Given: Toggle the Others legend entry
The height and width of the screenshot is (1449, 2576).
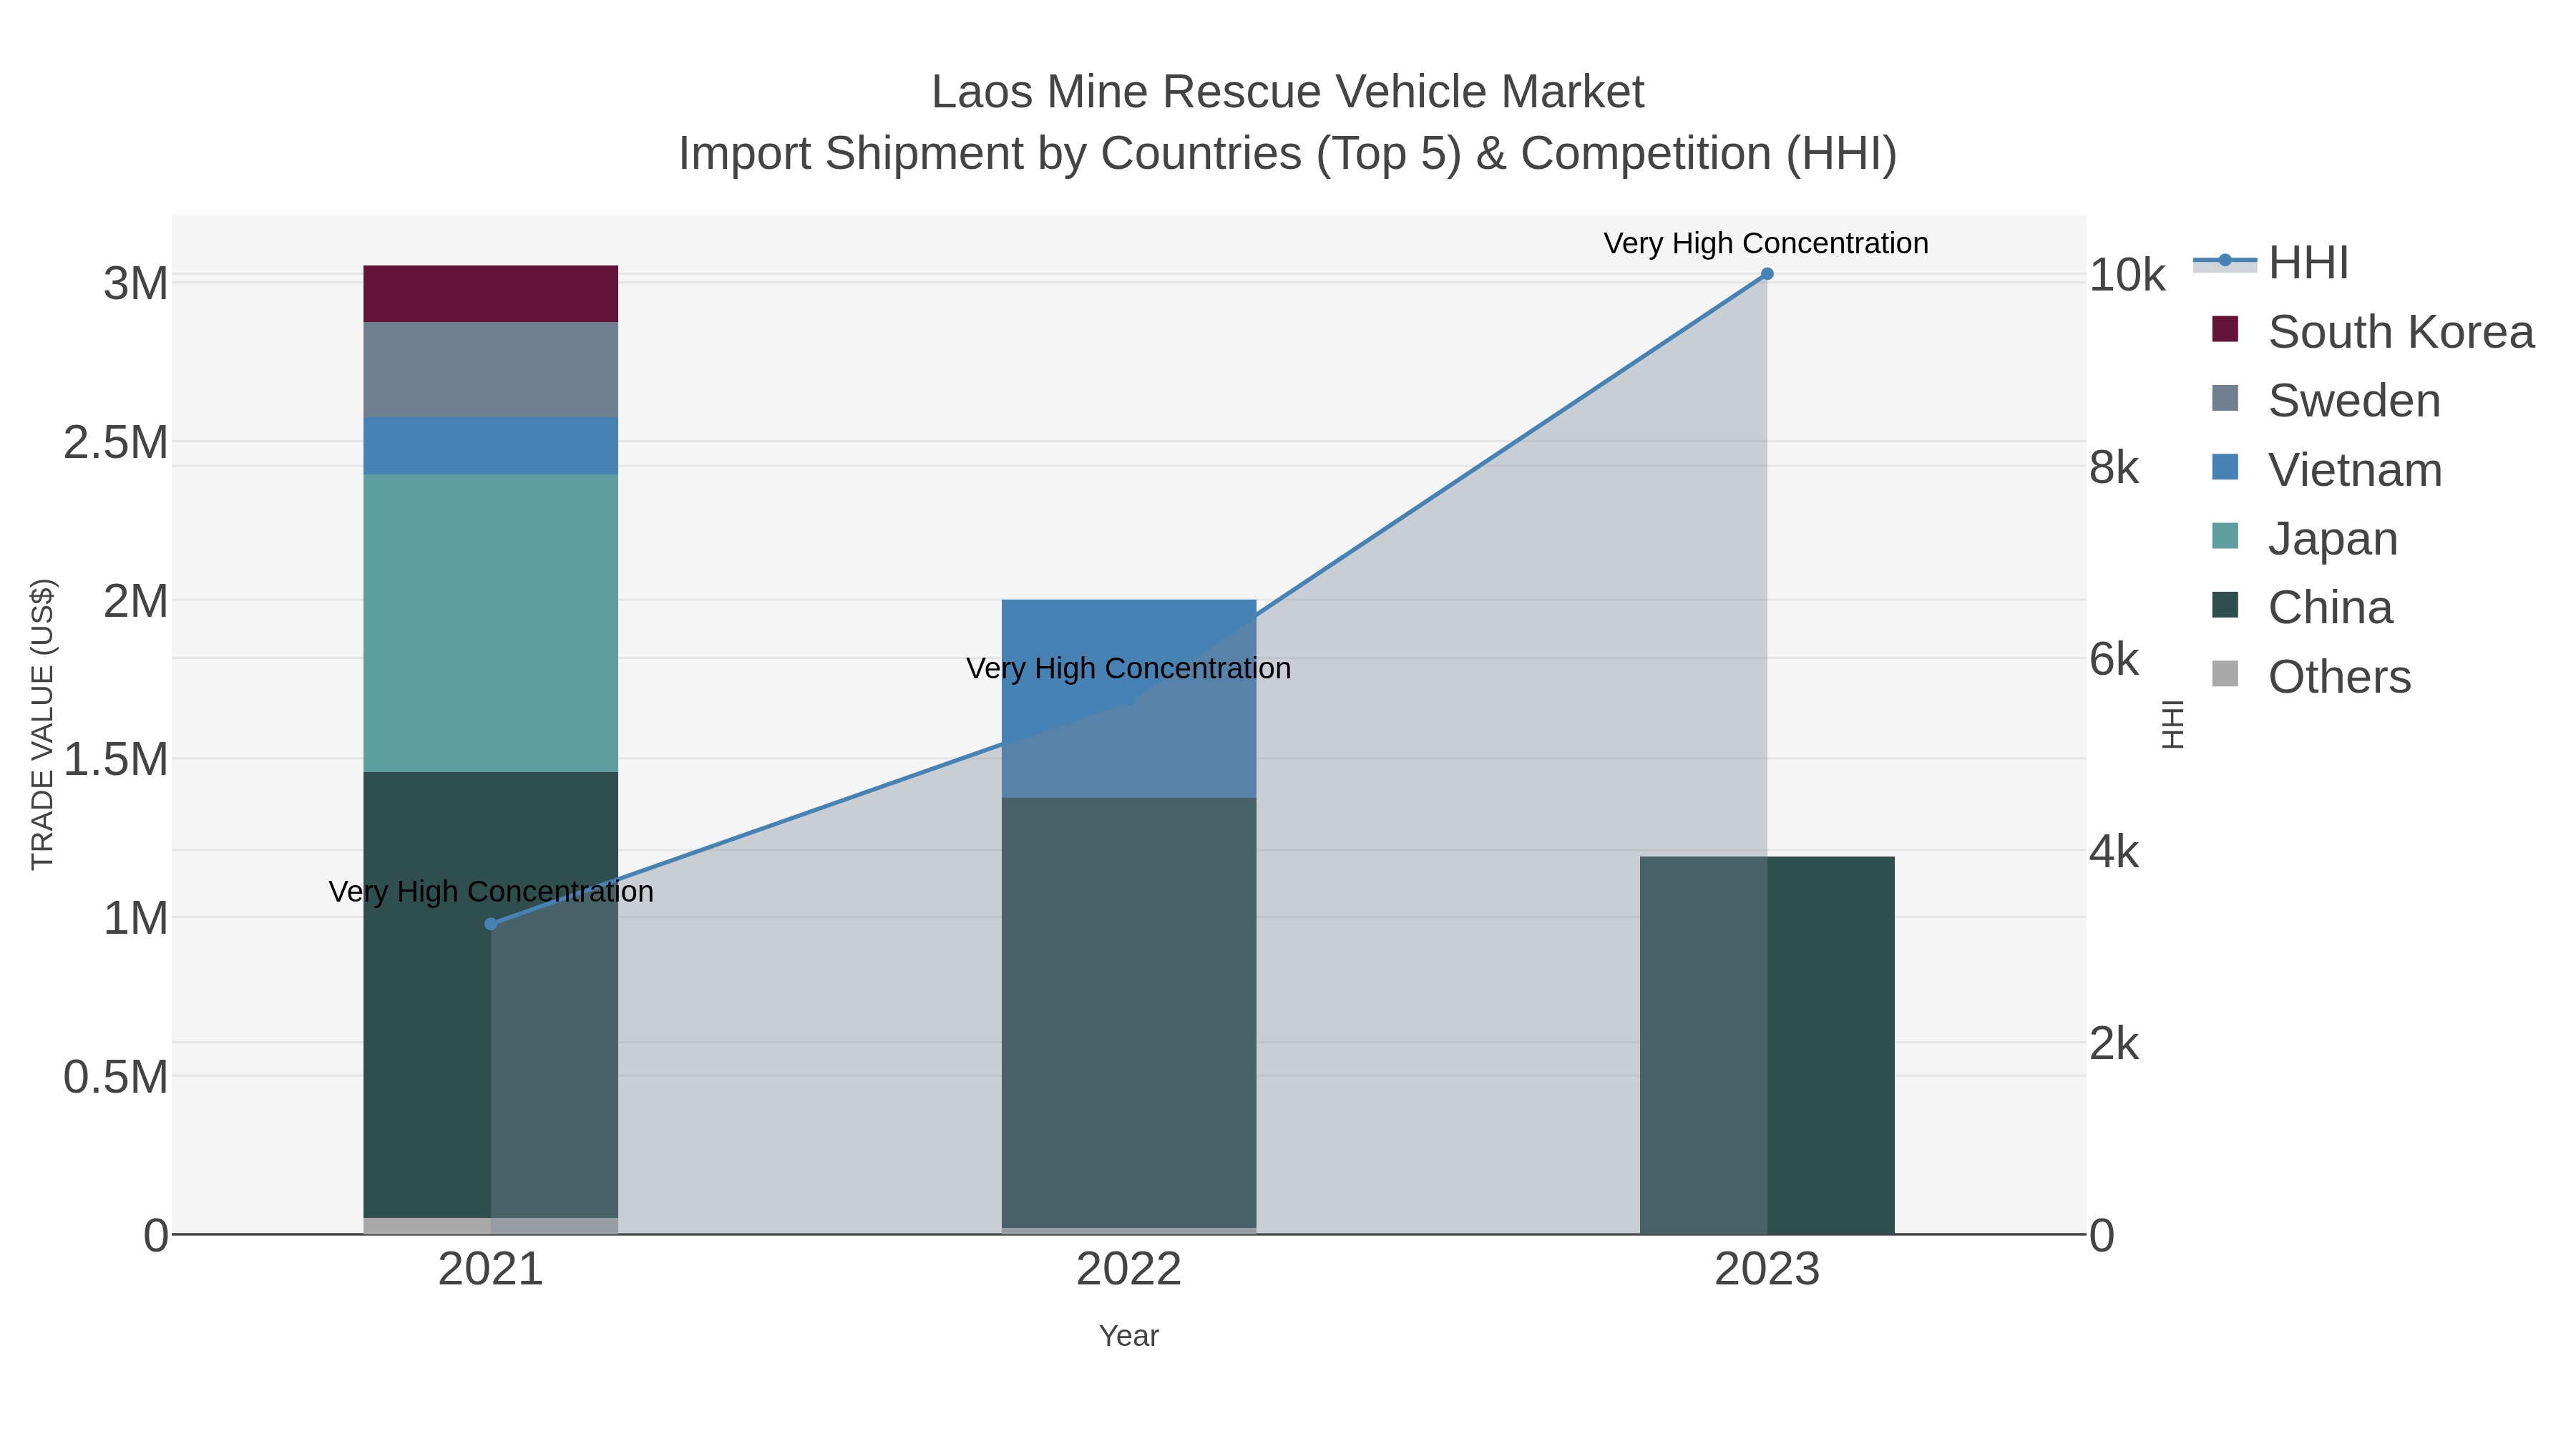Looking at the screenshot, I should (x=2311, y=677).
